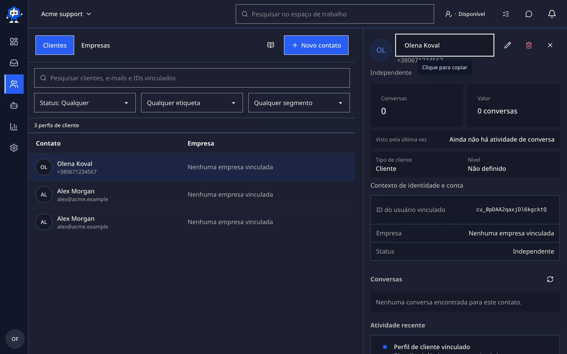567x354 pixels.
Task: Click the Ainda não há atividade de conversa value
Action: click(502, 139)
